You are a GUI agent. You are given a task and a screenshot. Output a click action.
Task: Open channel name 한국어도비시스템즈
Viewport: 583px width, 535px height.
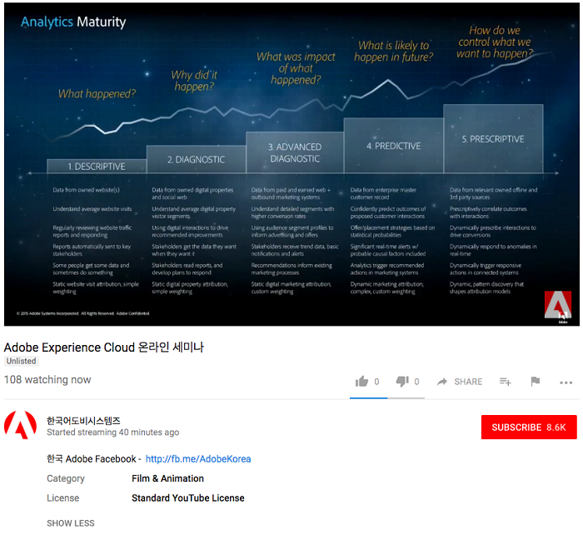coord(83,421)
